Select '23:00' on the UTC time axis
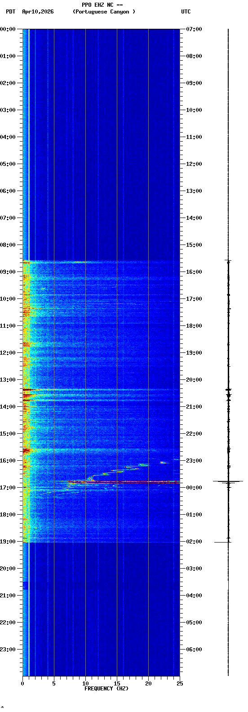This screenshot has width=248, height=712. pyautogui.click(x=194, y=461)
